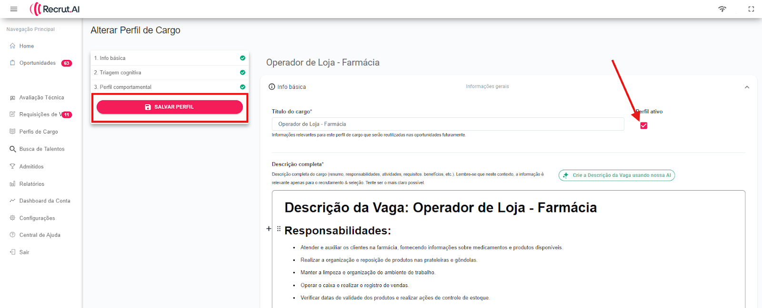The width and height of the screenshot is (762, 308).
Task: Click the Título do cargo input field
Action: 448,124
